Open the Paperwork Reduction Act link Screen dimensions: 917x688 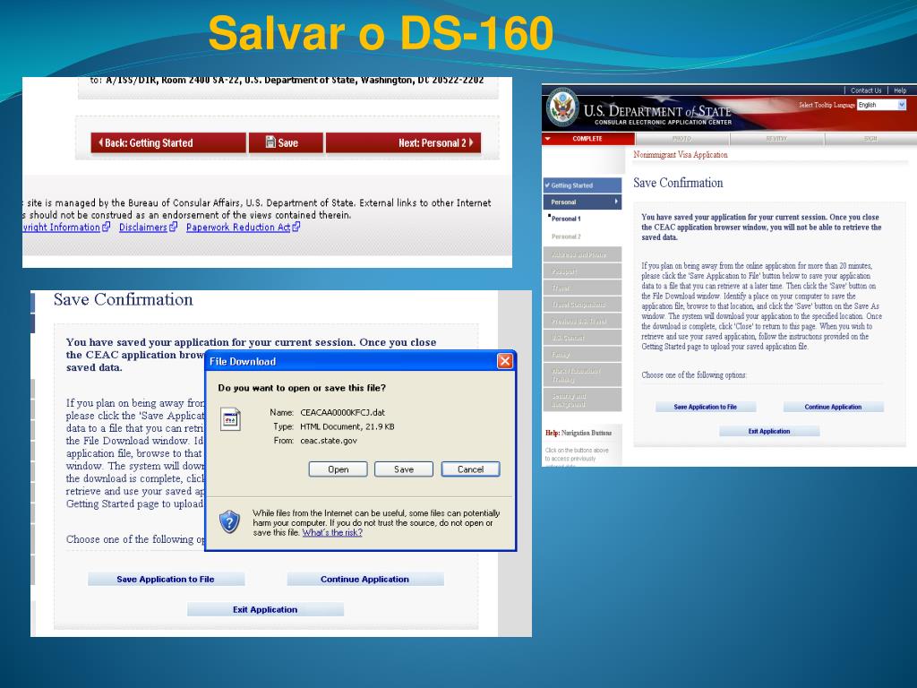[238, 227]
